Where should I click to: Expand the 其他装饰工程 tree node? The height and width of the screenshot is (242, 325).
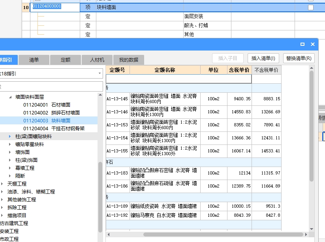[2, 199]
